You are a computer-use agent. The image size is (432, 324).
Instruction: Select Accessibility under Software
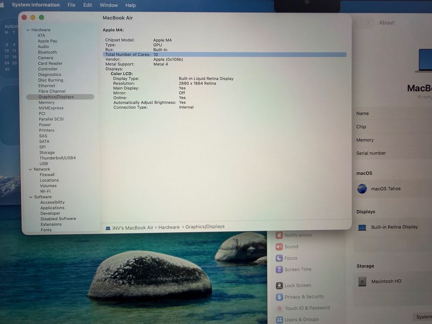click(52, 202)
